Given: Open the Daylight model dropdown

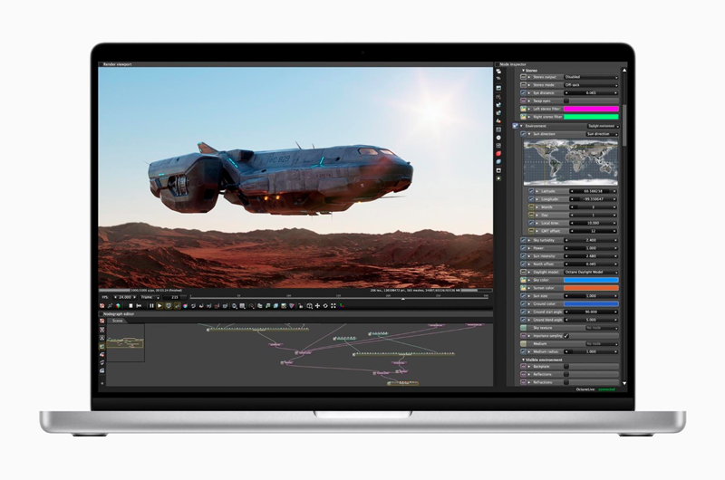Looking at the screenshot, I should click(591, 272).
